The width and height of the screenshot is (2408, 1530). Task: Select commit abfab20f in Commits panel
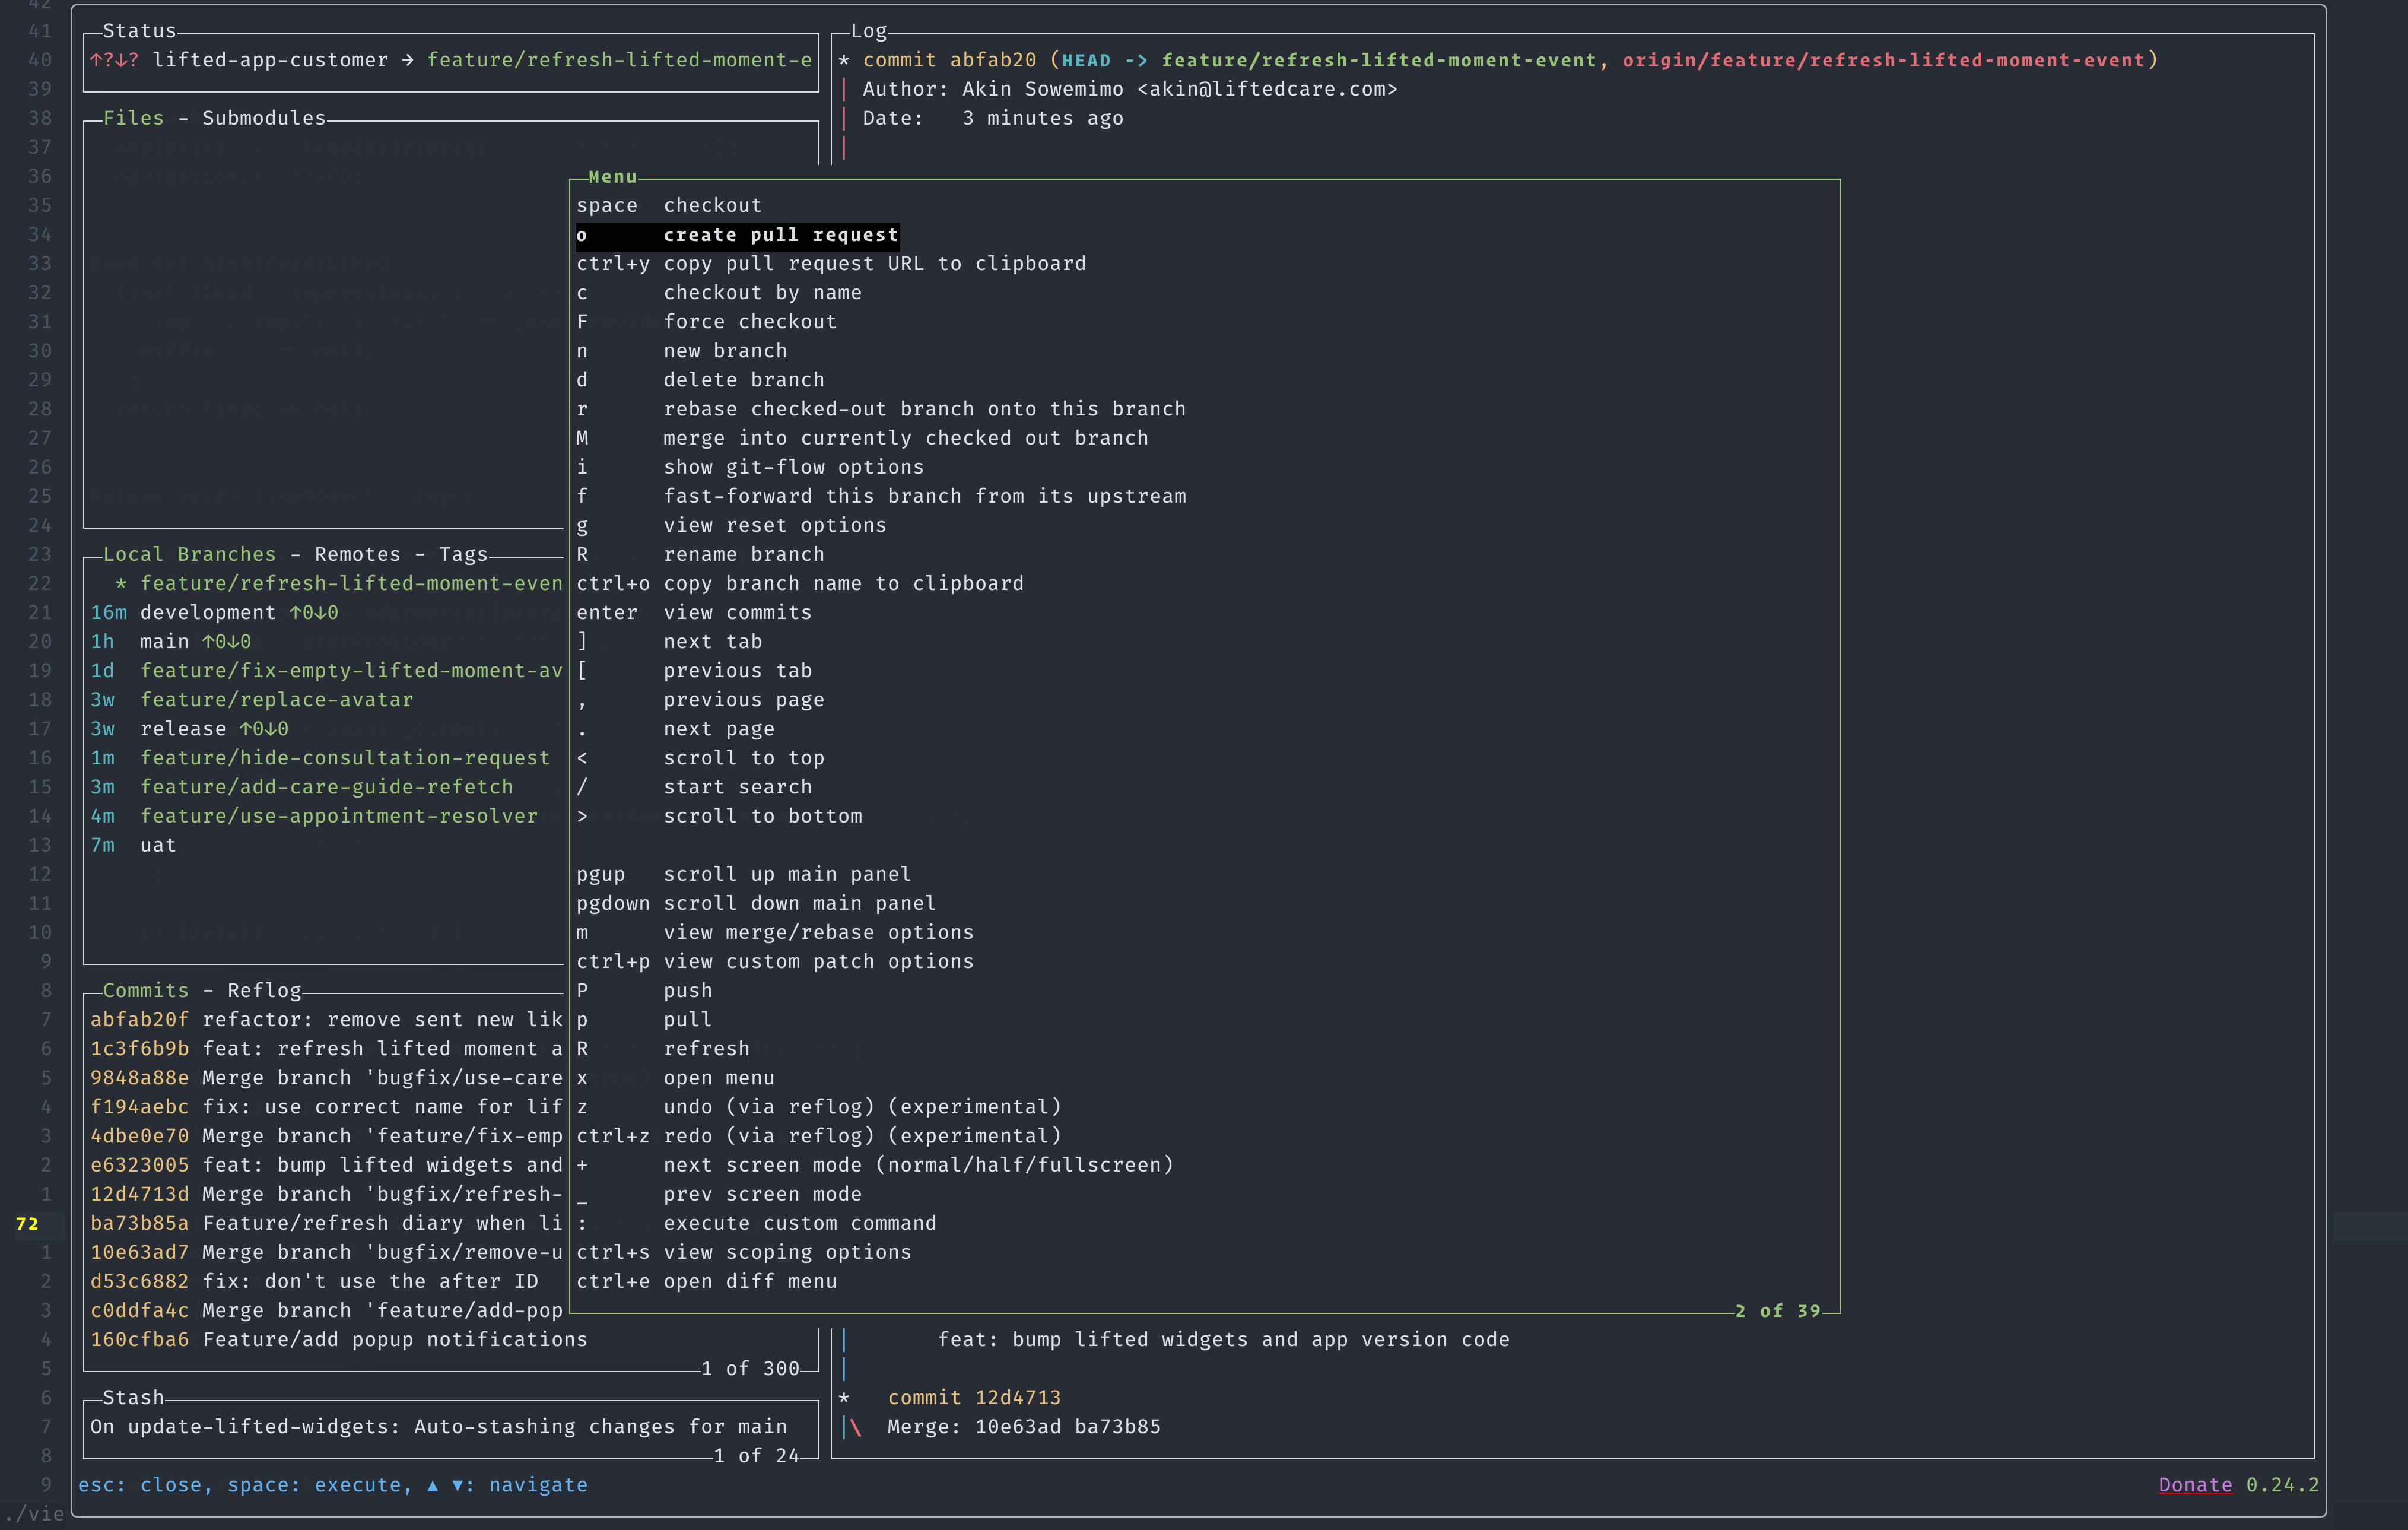139,1019
